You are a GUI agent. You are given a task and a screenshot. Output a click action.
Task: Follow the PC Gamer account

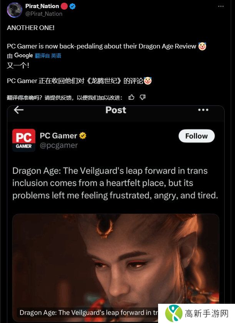(x=196, y=136)
